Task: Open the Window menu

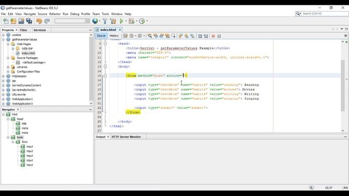Action: coord(117,14)
